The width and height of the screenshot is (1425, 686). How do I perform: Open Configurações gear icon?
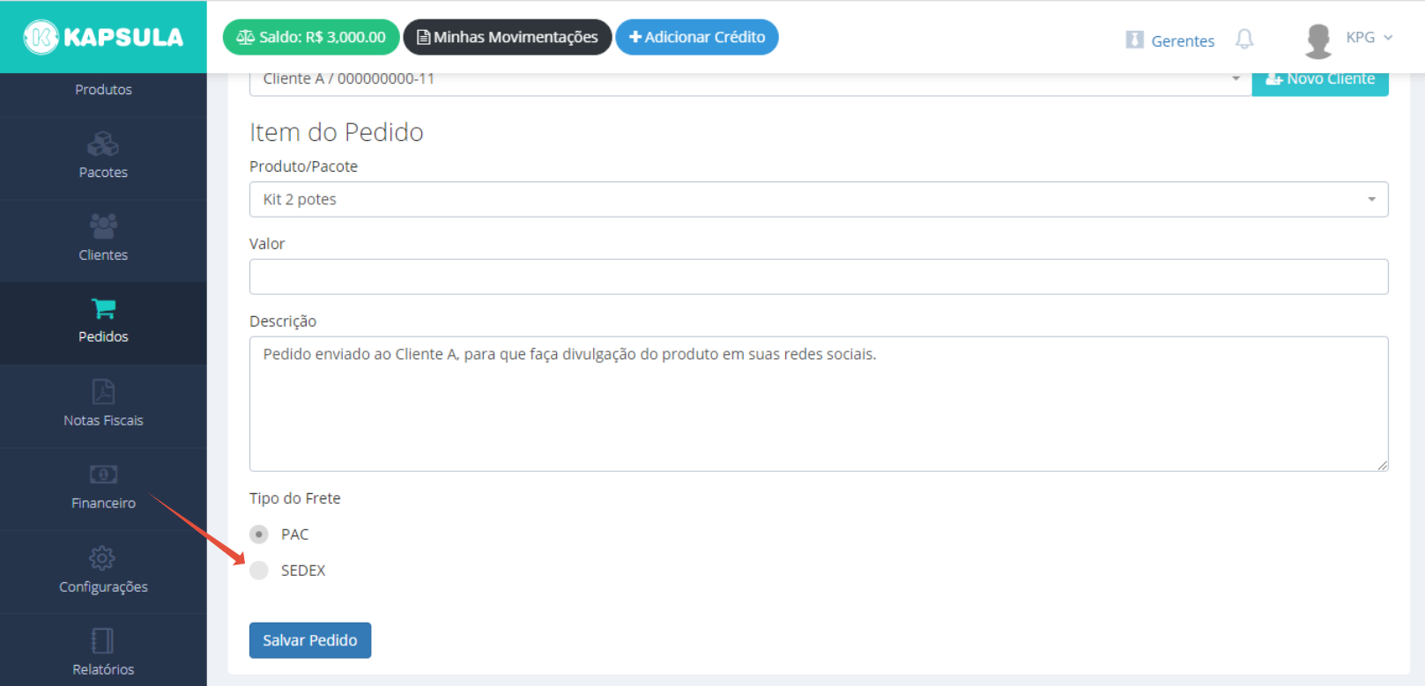102,557
